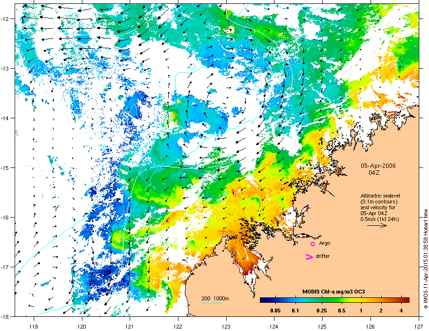Click latitude axis label -16

click(5, 218)
